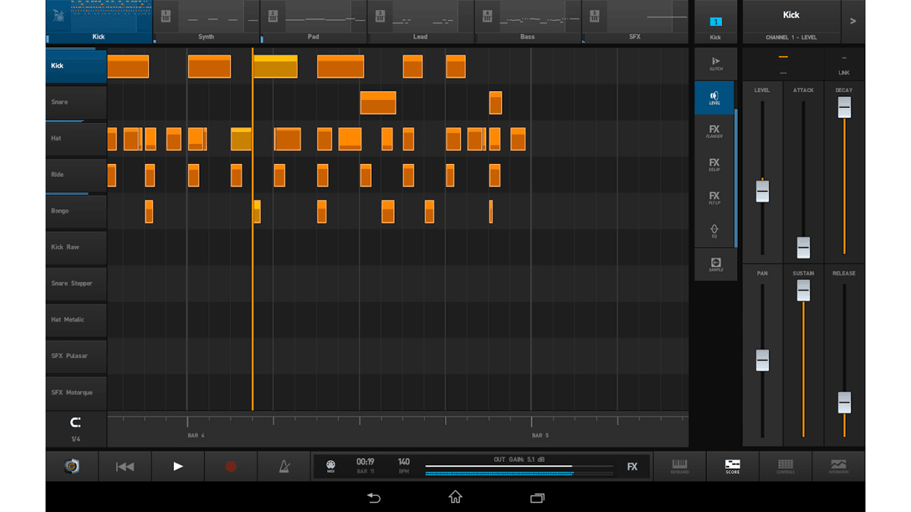Open the FX Delay module

[x=714, y=165]
